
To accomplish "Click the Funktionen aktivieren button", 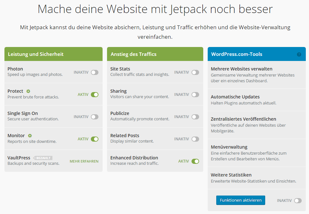I will 241,200.
